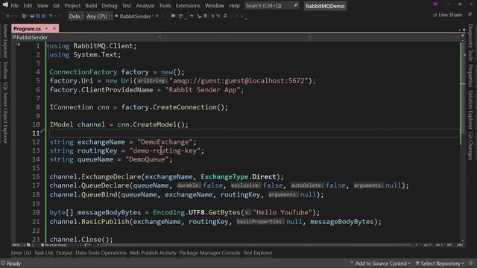Open the Test menu
The width and height of the screenshot is (477, 268).
(127, 5)
